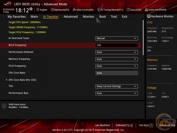Click CPU temperature value 37°C

pos(164,32)
